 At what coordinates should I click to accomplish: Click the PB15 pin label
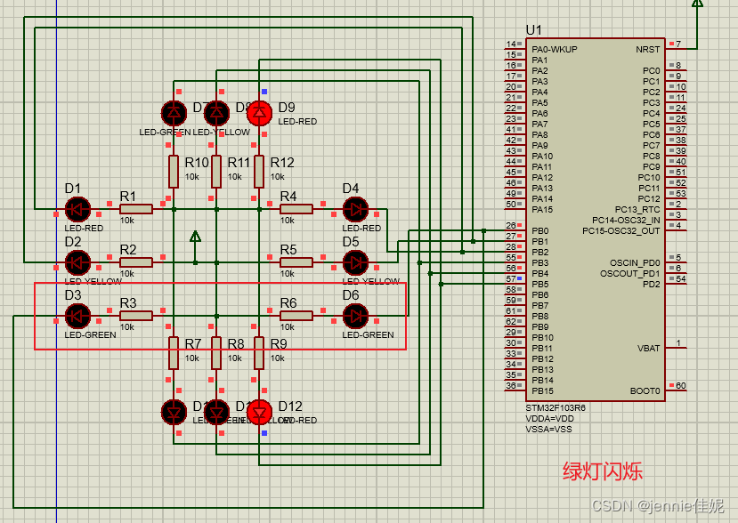tap(543, 390)
